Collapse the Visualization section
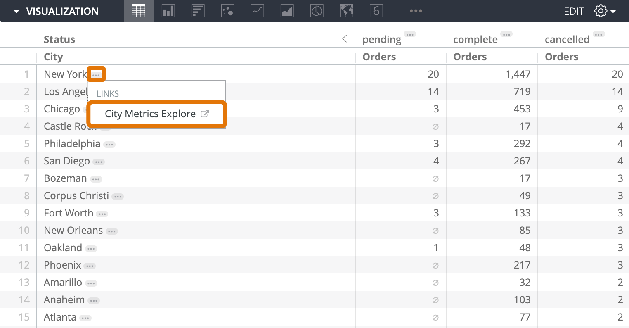The width and height of the screenshot is (629, 328). click(x=17, y=11)
